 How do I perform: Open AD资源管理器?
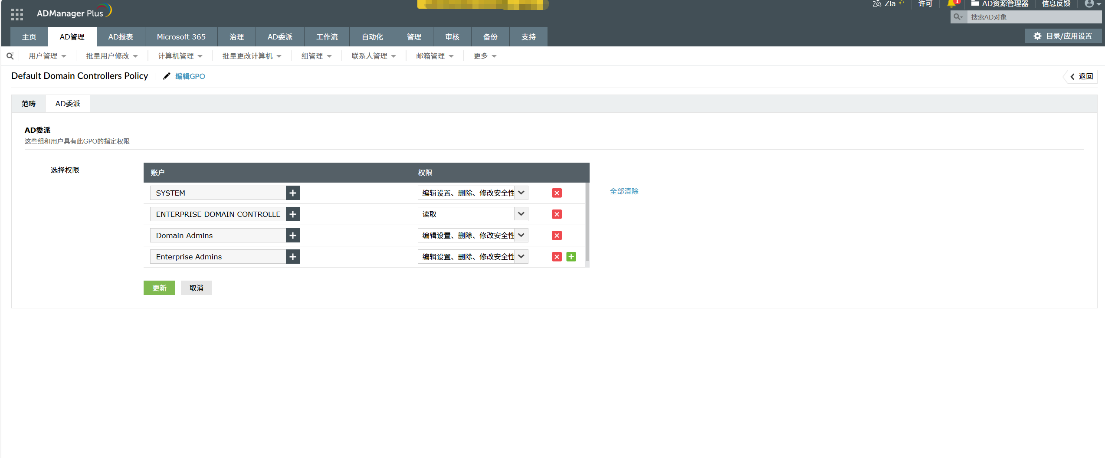pos(1000,3)
